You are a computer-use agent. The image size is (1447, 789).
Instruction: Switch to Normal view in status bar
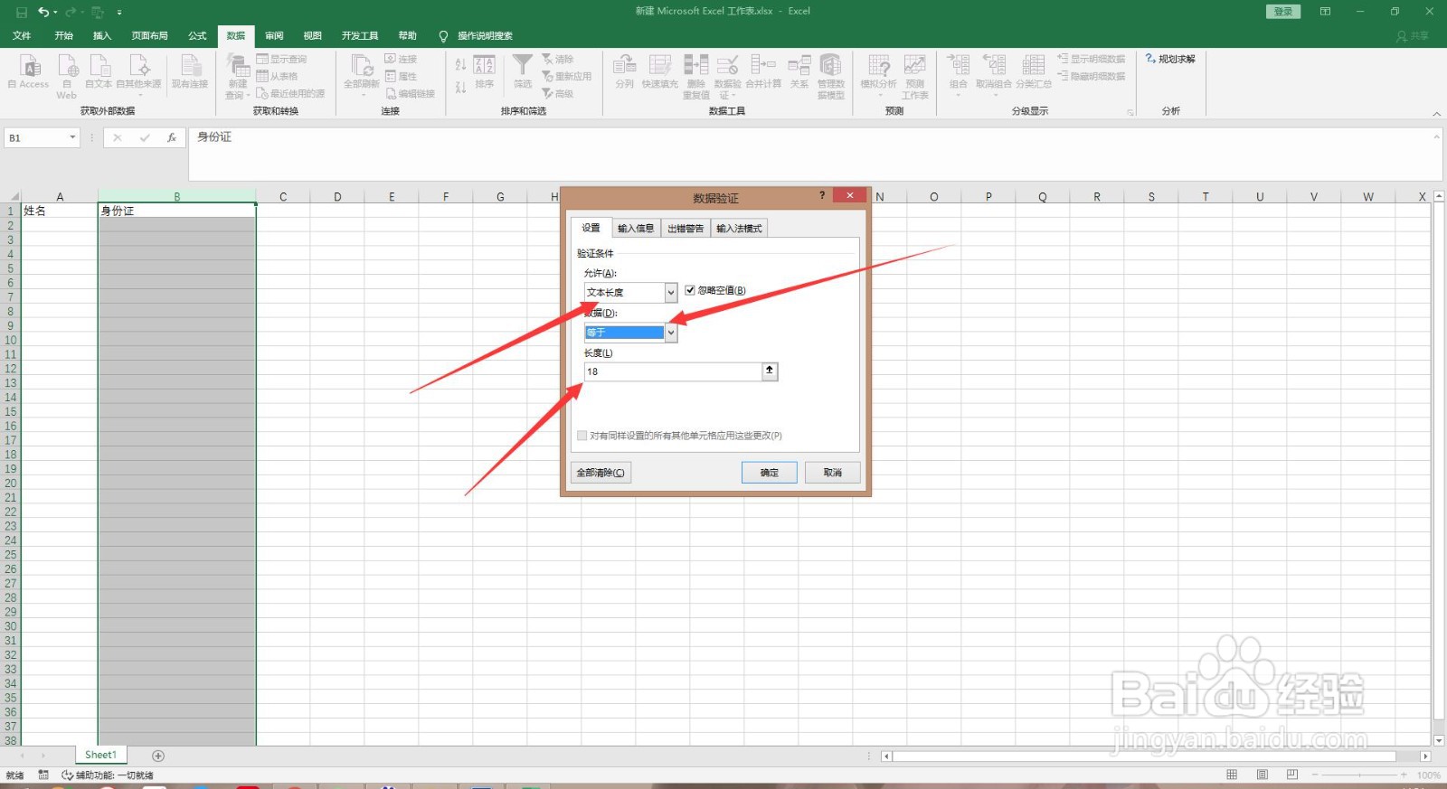(1232, 775)
